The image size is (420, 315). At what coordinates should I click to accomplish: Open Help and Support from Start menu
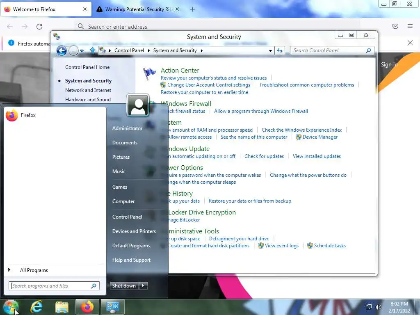click(131, 260)
